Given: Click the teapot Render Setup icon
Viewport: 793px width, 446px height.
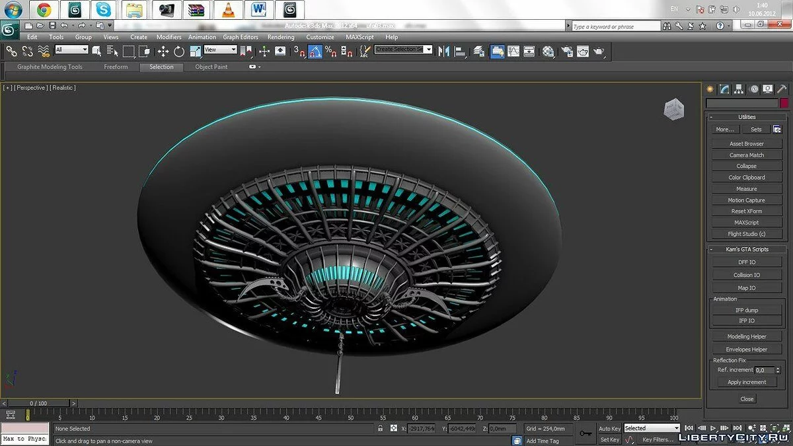Looking at the screenshot, I should (566, 52).
